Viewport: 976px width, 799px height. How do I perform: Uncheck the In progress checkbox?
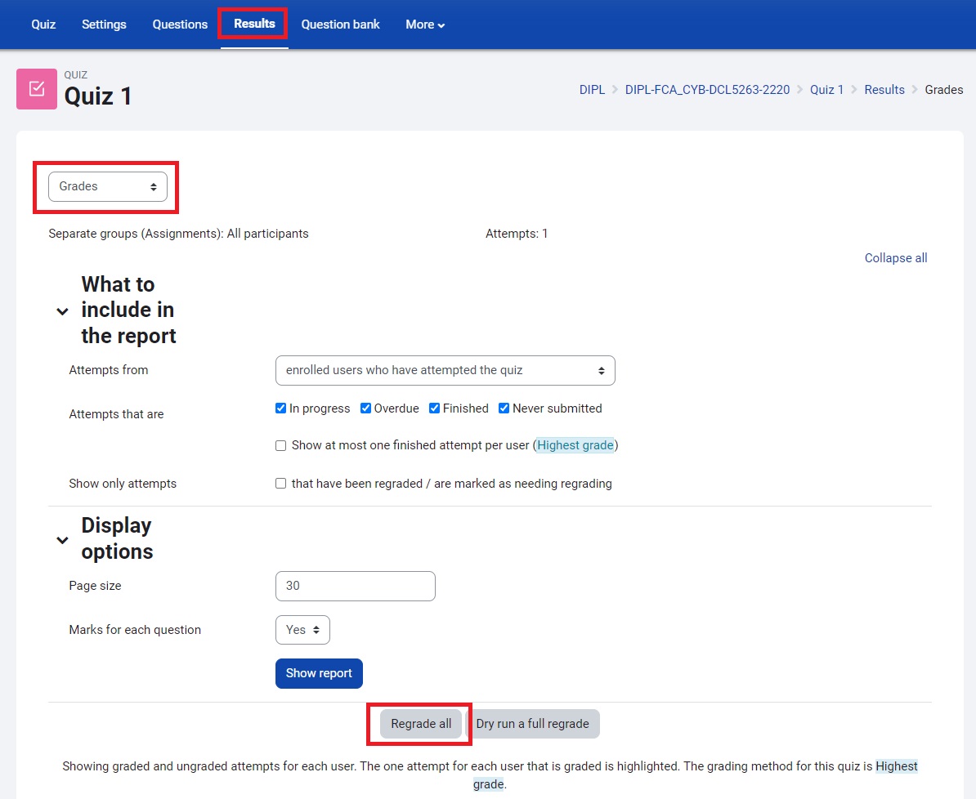[281, 408]
